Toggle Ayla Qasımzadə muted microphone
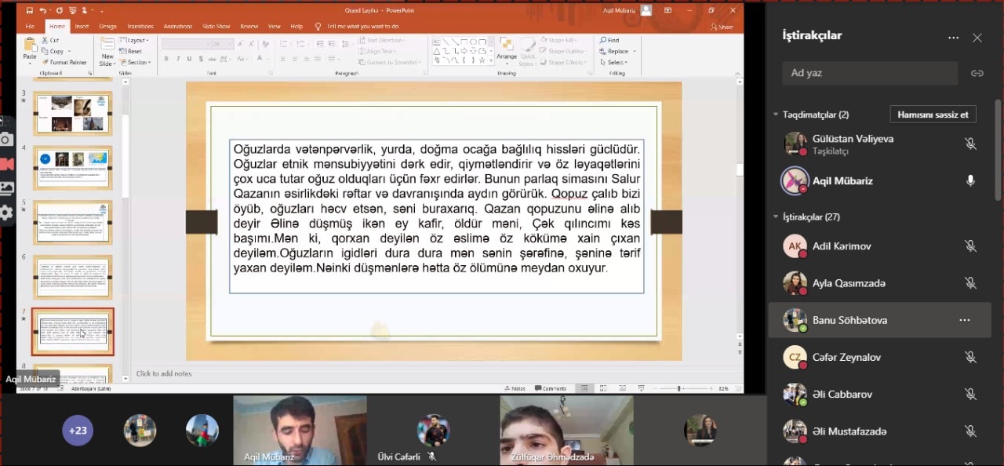 pyautogui.click(x=970, y=283)
